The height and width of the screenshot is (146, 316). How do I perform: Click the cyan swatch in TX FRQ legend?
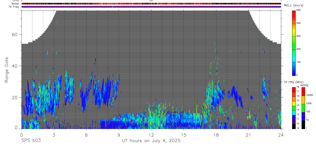click(294, 113)
